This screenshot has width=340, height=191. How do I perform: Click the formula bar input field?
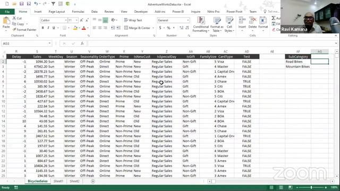(x=211, y=44)
